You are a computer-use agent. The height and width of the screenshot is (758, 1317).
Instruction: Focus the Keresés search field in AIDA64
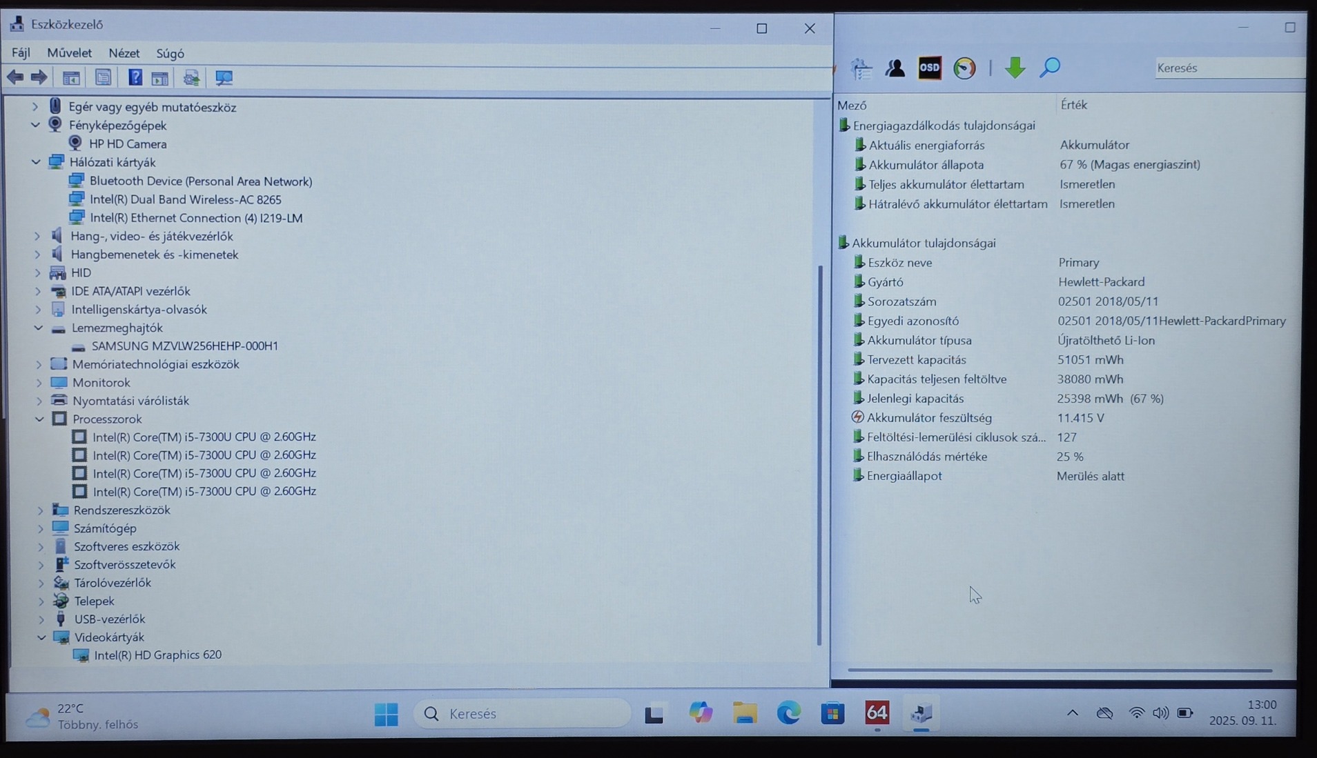(1229, 68)
